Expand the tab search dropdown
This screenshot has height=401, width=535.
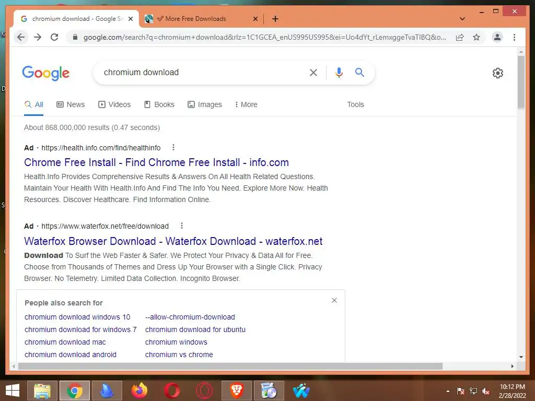[462, 19]
